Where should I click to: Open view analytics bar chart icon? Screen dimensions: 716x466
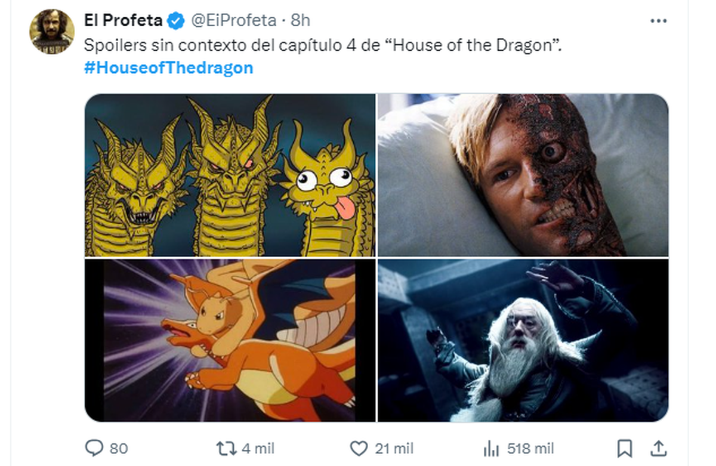tap(490, 448)
